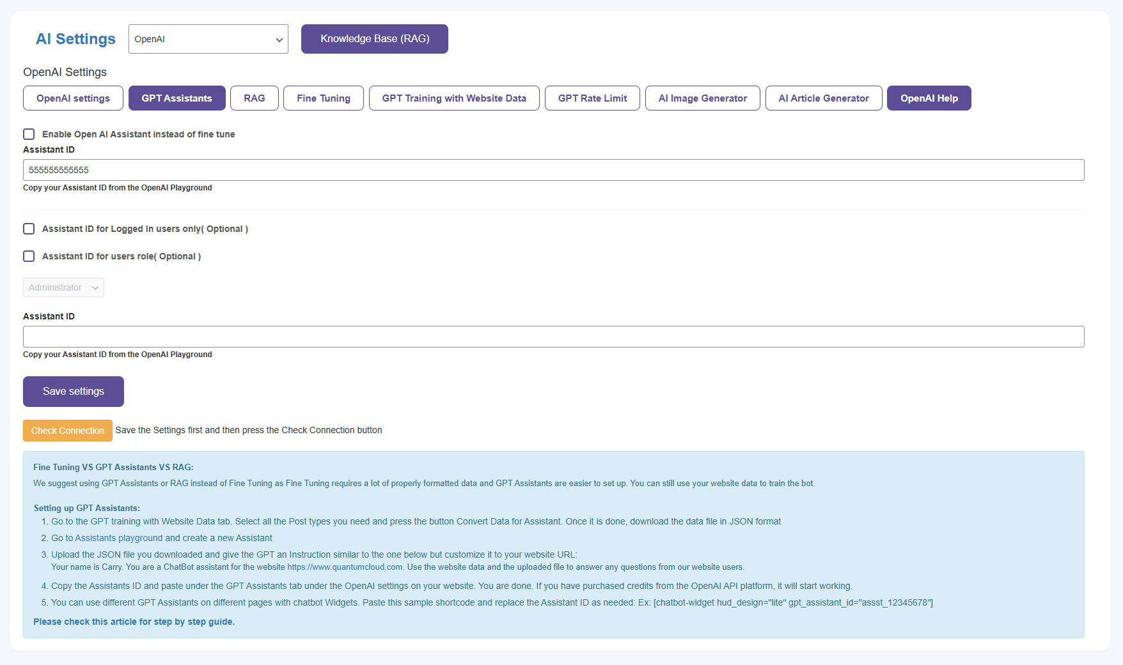
Task: Tick the Assistant ID for users role checkbox
Action: coord(29,256)
